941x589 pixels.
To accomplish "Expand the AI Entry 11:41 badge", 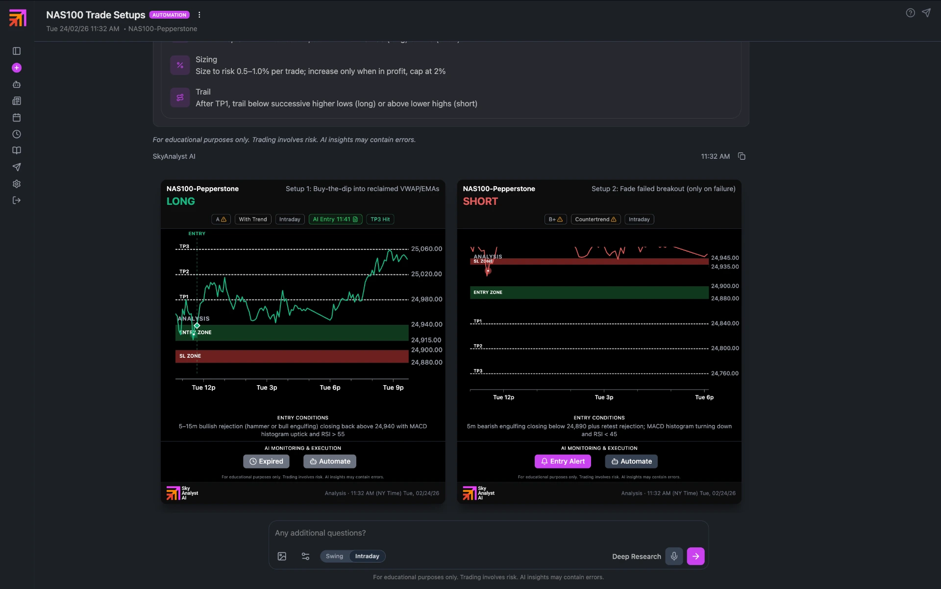I will [335, 219].
